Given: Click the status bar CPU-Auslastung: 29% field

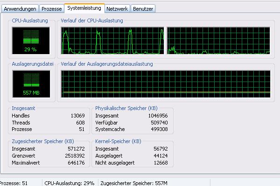Looking at the screenshot, I should (70, 183).
